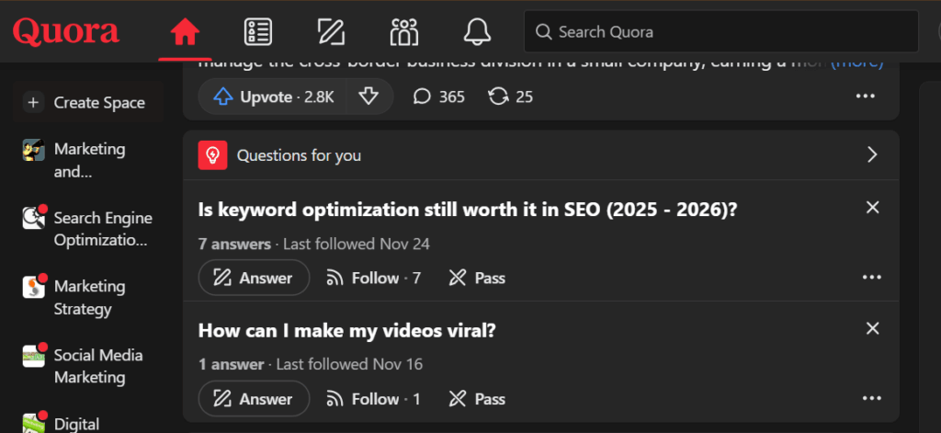
Task: Go to the Quora Home feed icon
Action: tap(185, 32)
